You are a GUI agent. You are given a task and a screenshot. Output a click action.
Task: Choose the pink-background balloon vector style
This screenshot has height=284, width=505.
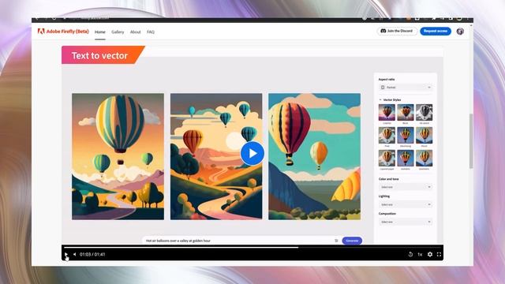click(x=387, y=112)
